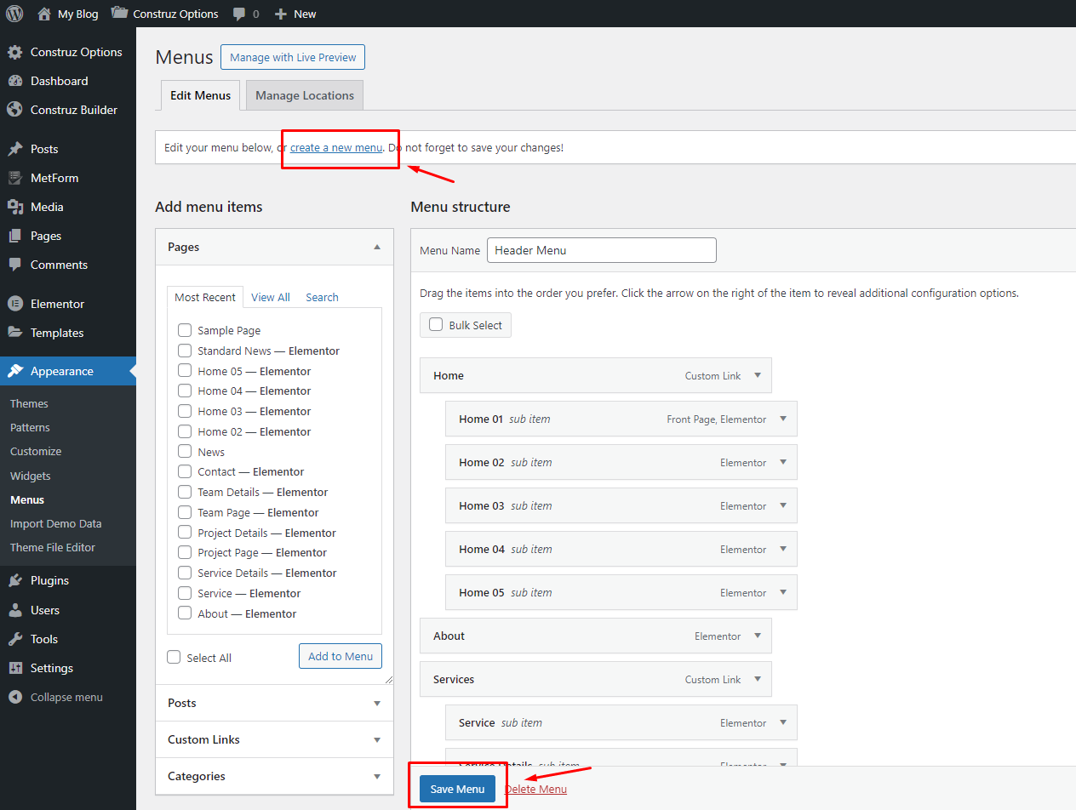This screenshot has width=1076, height=810.
Task: Click the WordPress logo icon
Action: [x=14, y=14]
